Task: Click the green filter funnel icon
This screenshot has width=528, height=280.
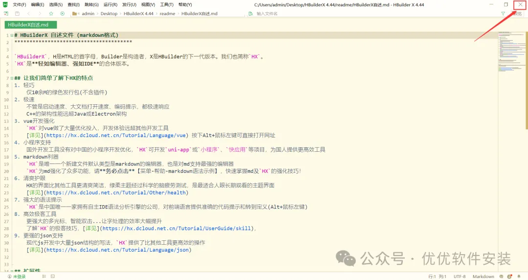Action: tap(503, 14)
